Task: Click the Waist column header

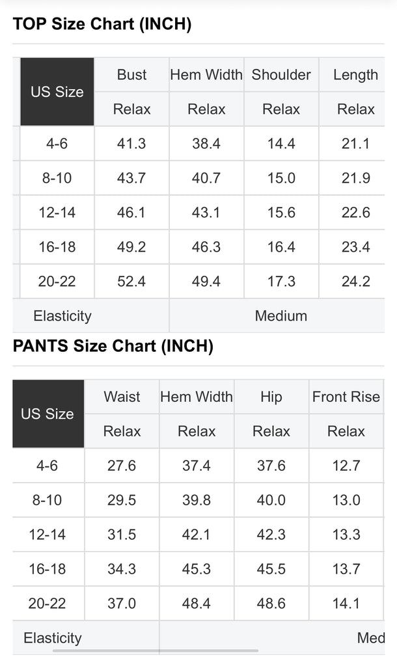Action: (x=122, y=397)
